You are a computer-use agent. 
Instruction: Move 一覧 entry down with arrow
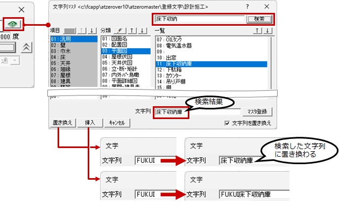(x=267, y=31)
